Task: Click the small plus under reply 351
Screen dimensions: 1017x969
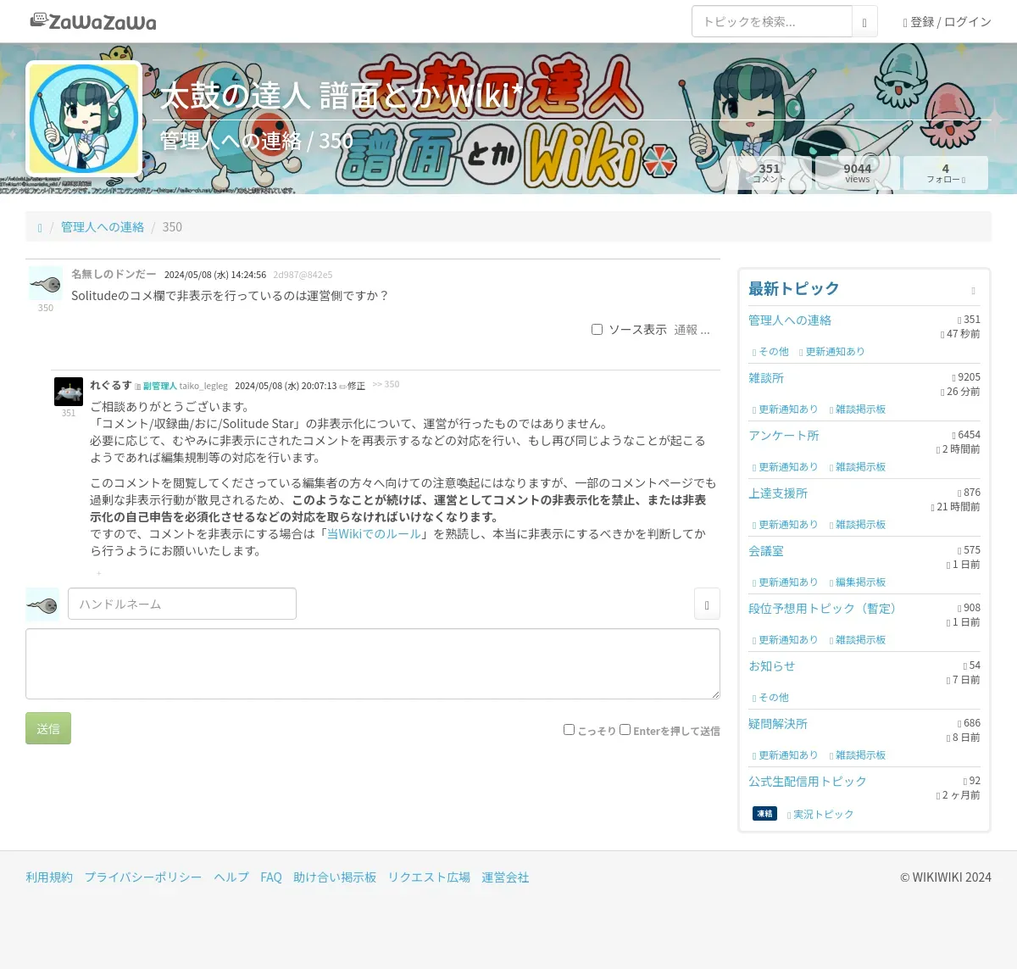Action: [98, 573]
